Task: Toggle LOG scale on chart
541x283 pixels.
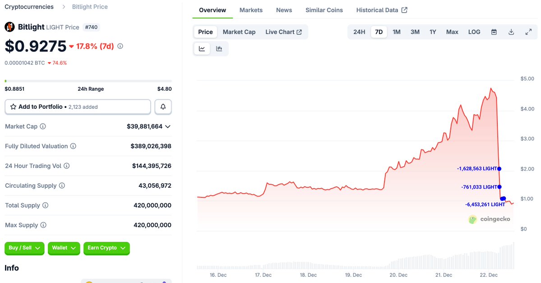Action: tap(474, 32)
